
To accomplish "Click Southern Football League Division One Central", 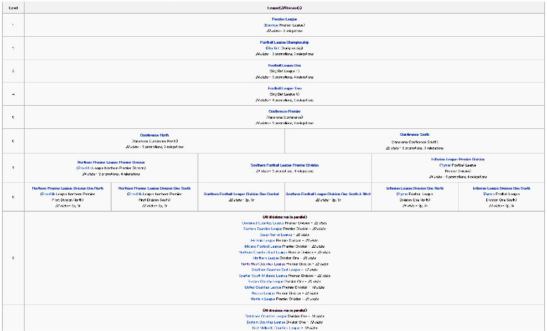I will click(241, 194).
